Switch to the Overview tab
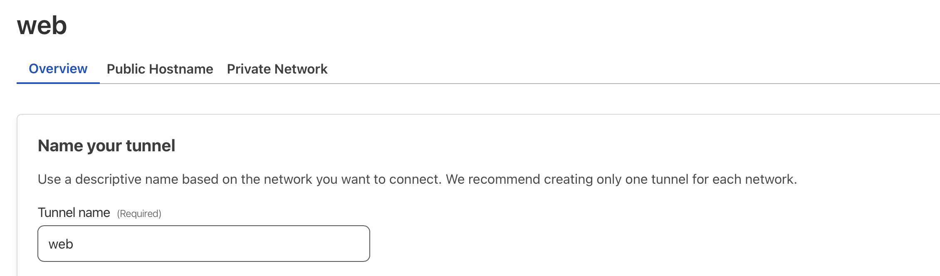Image resolution: width=940 pixels, height=276 pixels. click(x=58, y=69)
